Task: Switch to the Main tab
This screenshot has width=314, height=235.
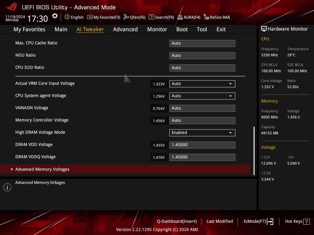Action: [61, 29]
